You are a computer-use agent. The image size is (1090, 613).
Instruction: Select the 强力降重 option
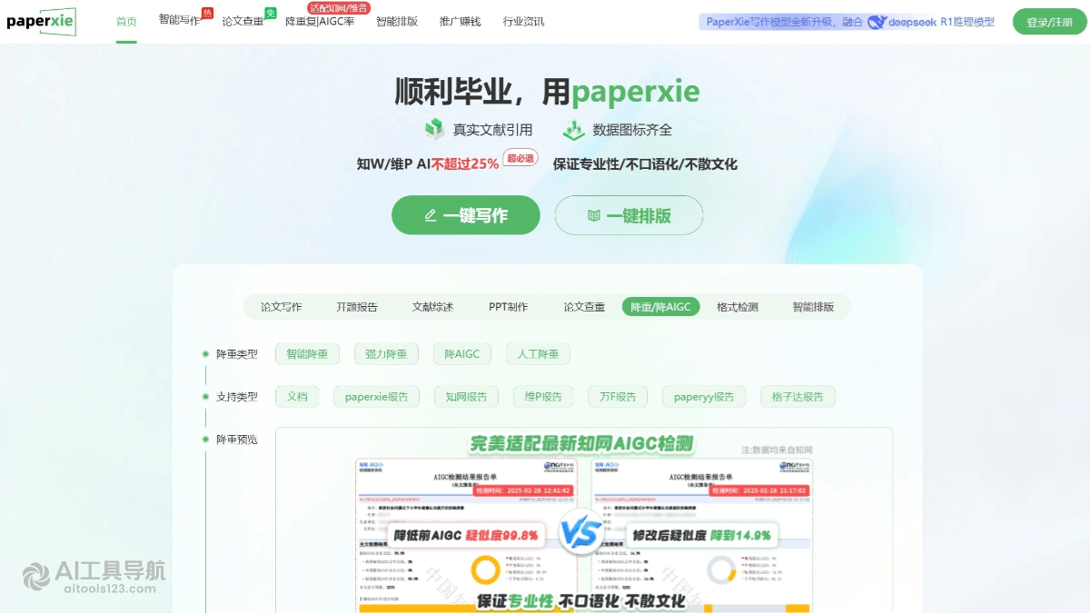(386, 354)
